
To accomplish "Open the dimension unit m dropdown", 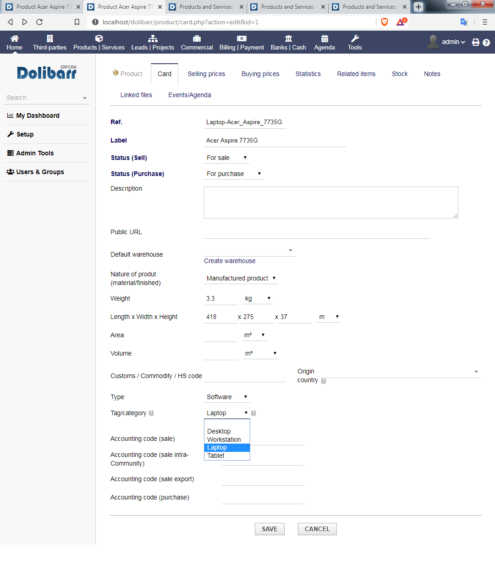I will coord(329,317).
